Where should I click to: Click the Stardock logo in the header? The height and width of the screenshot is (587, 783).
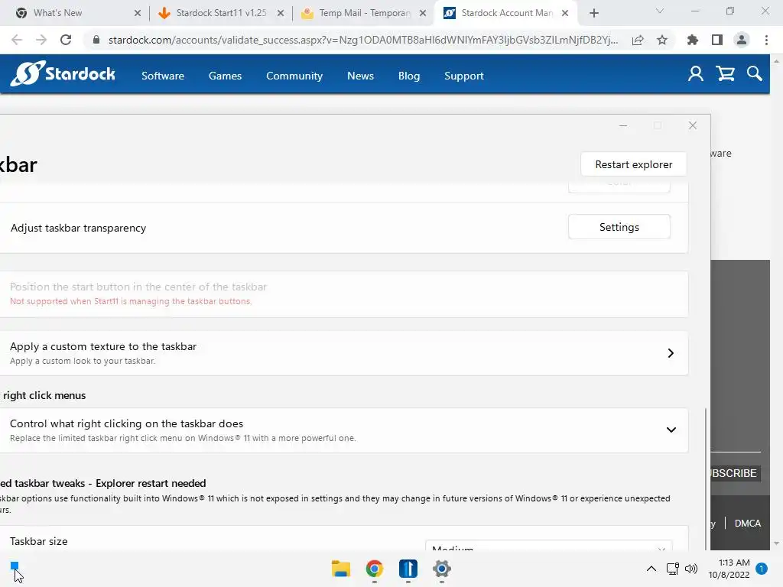pos(63,74)
